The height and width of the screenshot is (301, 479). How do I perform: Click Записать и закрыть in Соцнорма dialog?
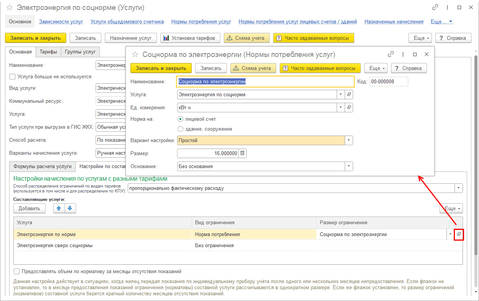coord(161,68)
